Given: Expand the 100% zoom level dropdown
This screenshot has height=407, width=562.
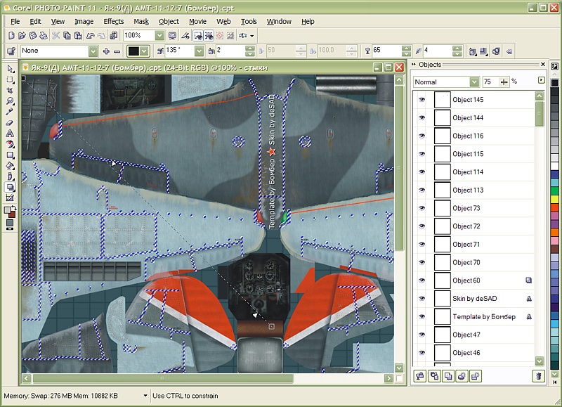Looking at the screenshot, I should pos(159,35).
